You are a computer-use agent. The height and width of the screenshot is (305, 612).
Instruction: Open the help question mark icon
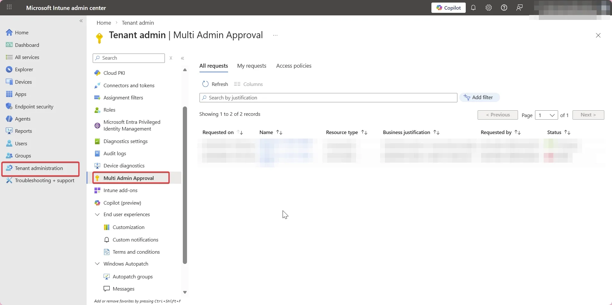coord(504,8)
